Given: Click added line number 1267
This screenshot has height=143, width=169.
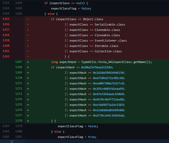Looking at the screenshot, I should pos(19,62).
